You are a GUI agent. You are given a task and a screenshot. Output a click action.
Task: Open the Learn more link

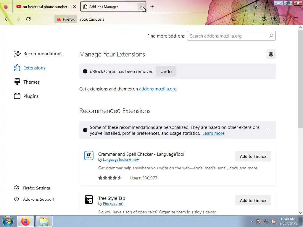213,133
